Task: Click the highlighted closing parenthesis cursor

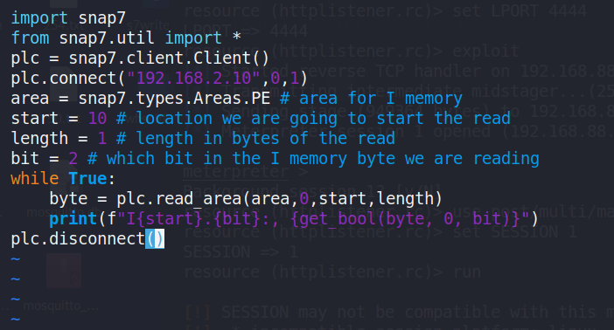Action: click(159, 238)
